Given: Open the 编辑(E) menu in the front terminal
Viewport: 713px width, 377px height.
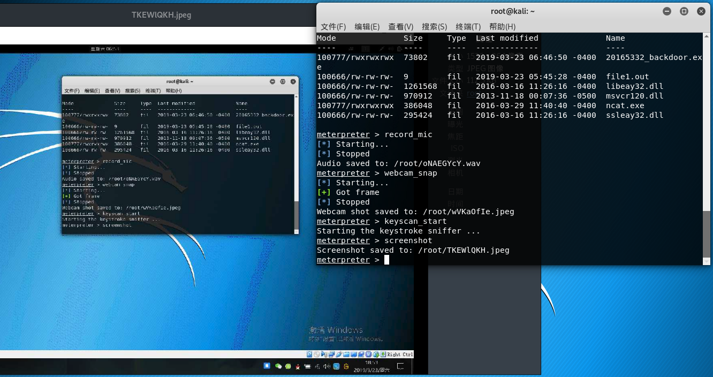Looking at the screenshot, I should (x=367, y=27).
